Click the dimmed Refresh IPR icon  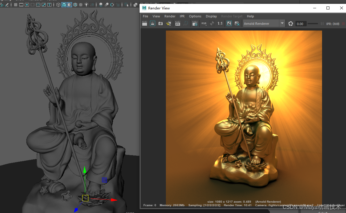pyautogui.click(x=186, y=23)
